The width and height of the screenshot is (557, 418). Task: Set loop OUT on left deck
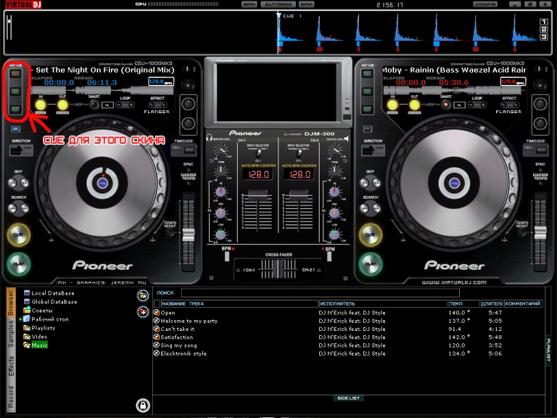[62, 104]
